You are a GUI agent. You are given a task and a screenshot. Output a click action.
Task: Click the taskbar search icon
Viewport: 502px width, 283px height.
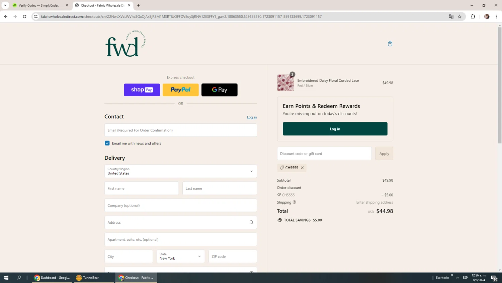click(x=19, y=278)
